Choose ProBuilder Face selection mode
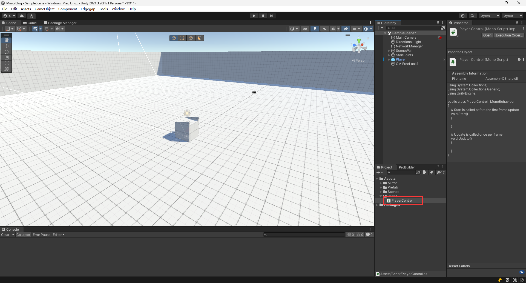 pyautogui.click(x=199, y=38)
